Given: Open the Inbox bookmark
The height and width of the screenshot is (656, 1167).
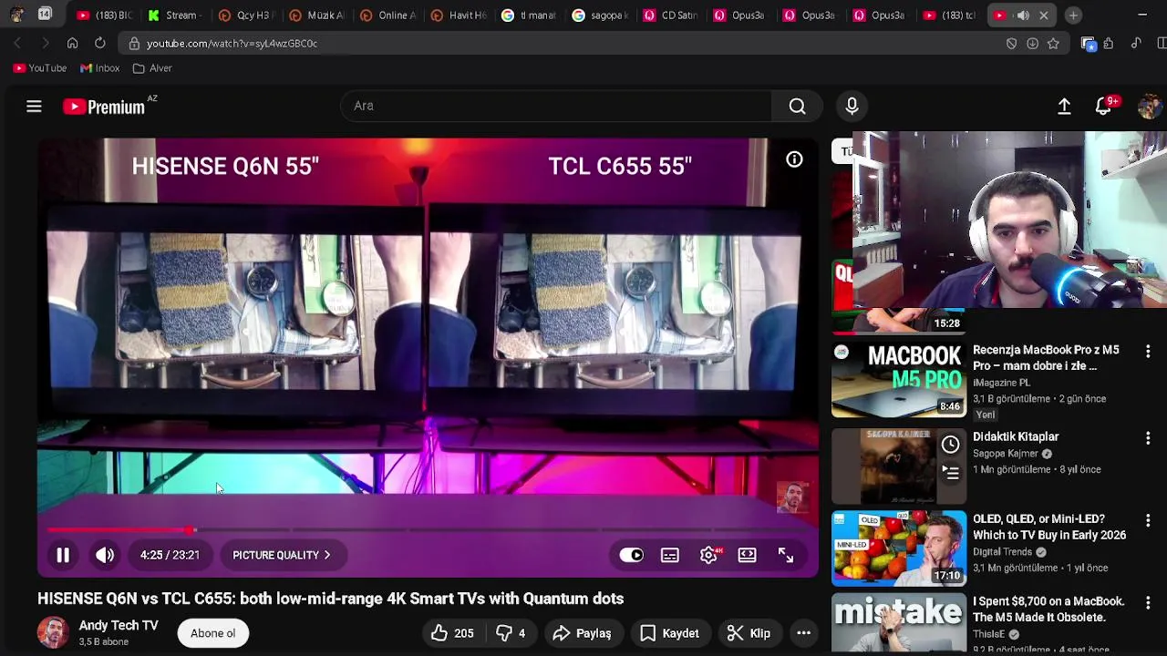Looking at the screenshot, I should coord(100,68).
